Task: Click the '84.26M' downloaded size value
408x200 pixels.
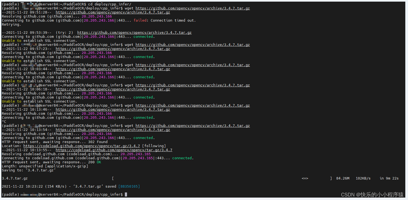Action: pyautogui.click(x=343, y=178)
